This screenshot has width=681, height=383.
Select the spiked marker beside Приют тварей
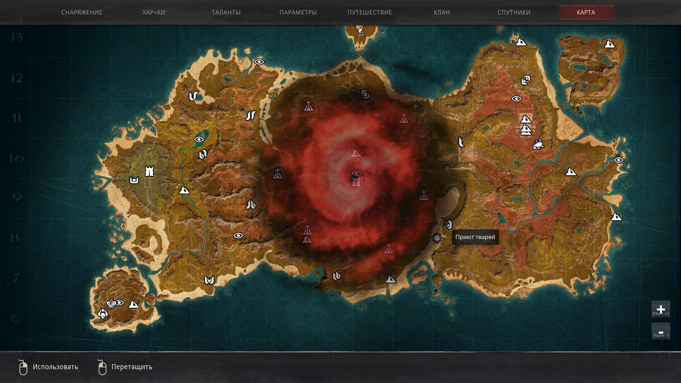click(x=437, y=238)
